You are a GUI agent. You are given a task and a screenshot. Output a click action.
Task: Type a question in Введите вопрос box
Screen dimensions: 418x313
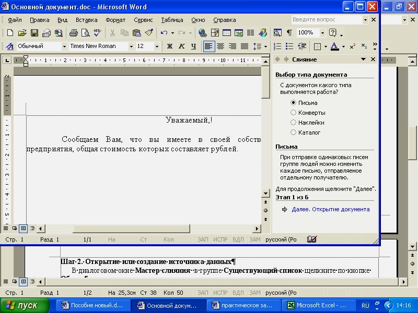point(327,20)
